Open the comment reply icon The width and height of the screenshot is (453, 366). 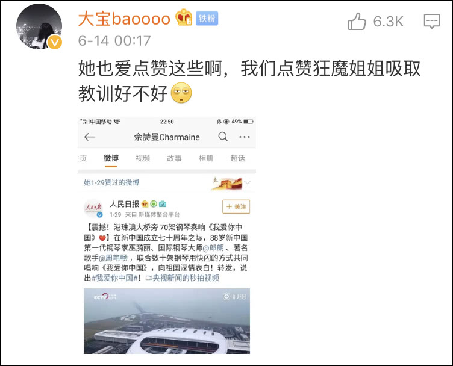coord(432,21)
